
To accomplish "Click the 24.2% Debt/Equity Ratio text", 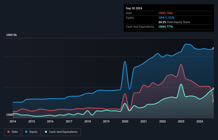I will tap(174, 22).
